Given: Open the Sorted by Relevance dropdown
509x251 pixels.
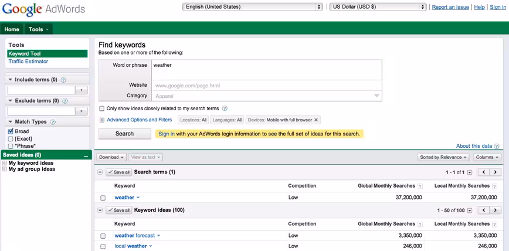Looking at the screenshot, I should click(443, 157).
